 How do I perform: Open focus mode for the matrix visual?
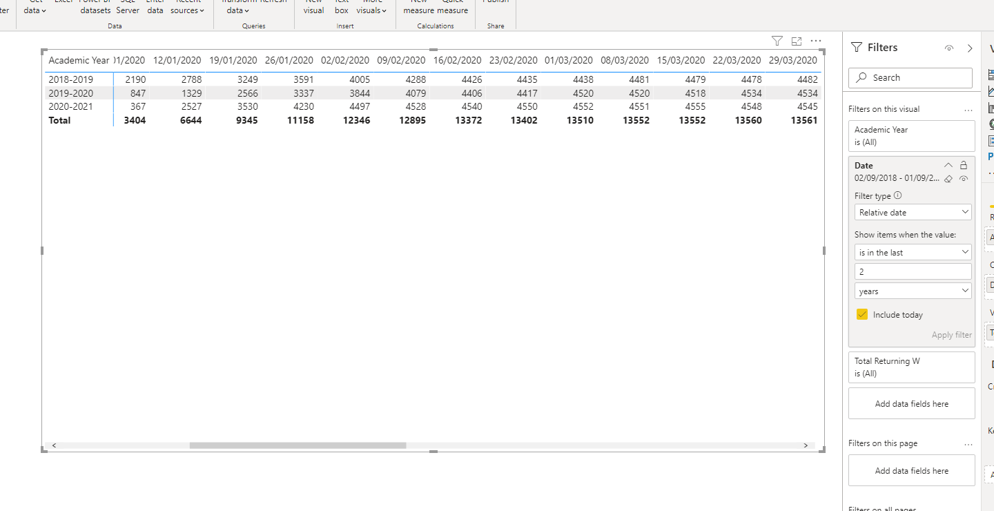click(x=797, y=41)
